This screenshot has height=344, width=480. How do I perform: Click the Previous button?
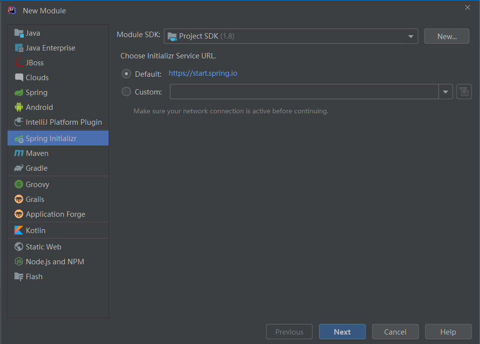(x=289, y=332)
